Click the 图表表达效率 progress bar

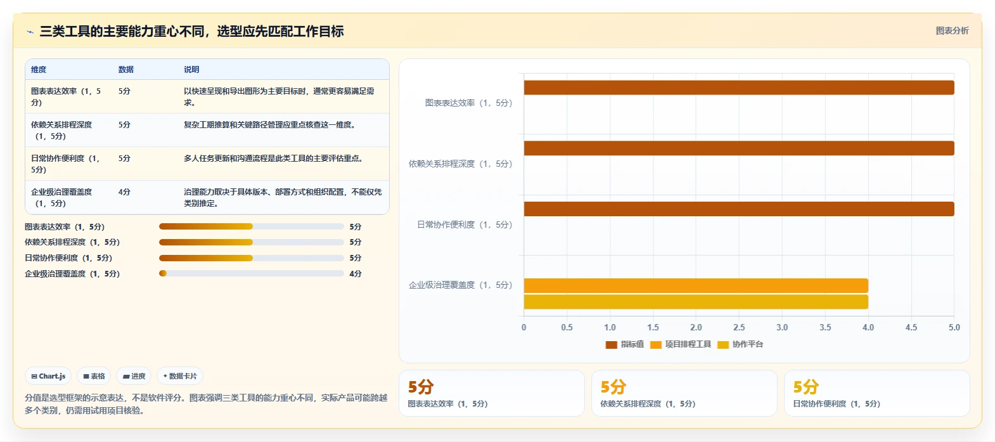(252, 226)
